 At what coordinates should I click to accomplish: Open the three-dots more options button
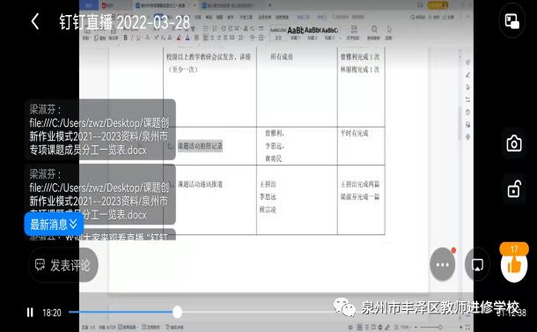[443, 264]
